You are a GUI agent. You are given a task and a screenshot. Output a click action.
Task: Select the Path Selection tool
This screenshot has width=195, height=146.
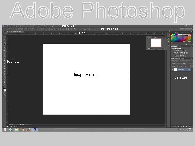tap(4, 77)
